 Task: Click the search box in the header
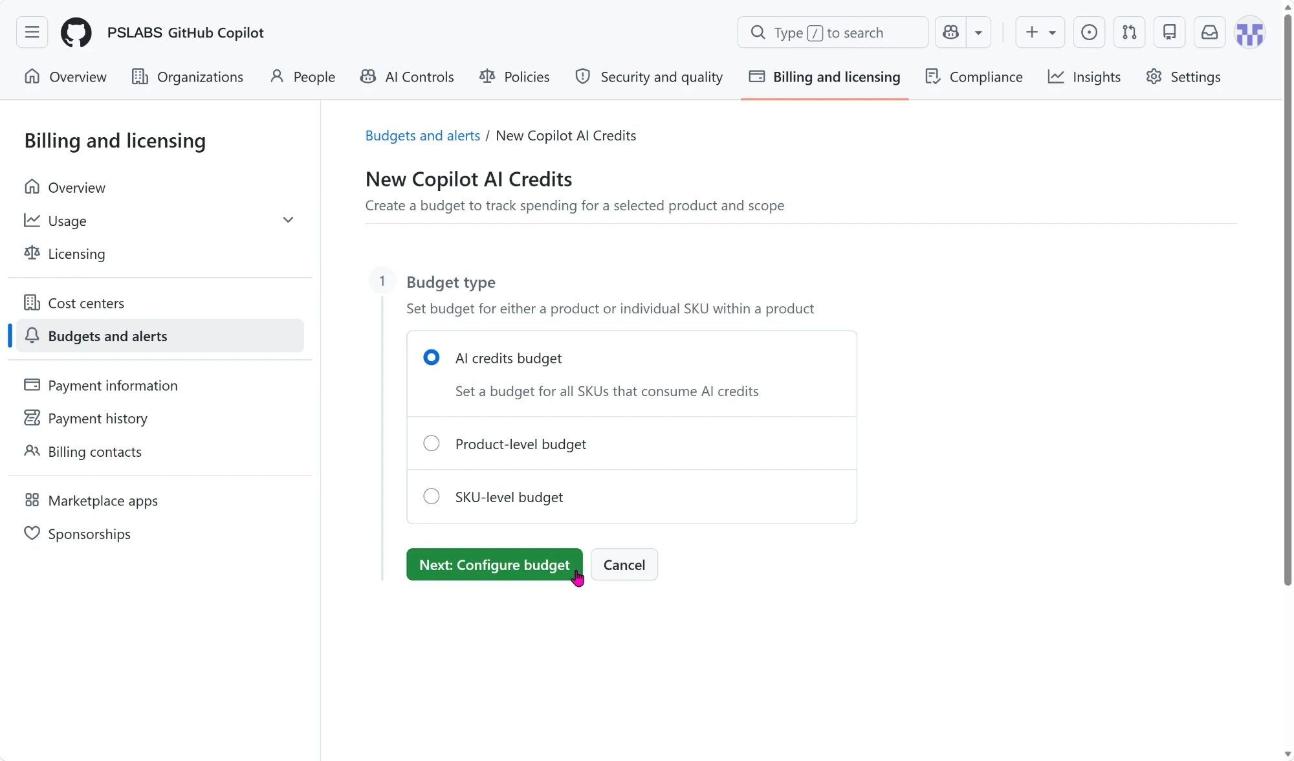(x=833, y=32)
